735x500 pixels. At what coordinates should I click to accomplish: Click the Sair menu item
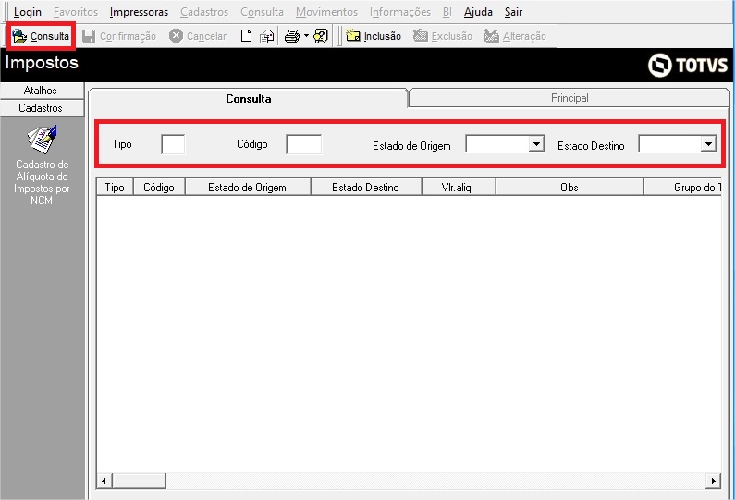[513, 12]
